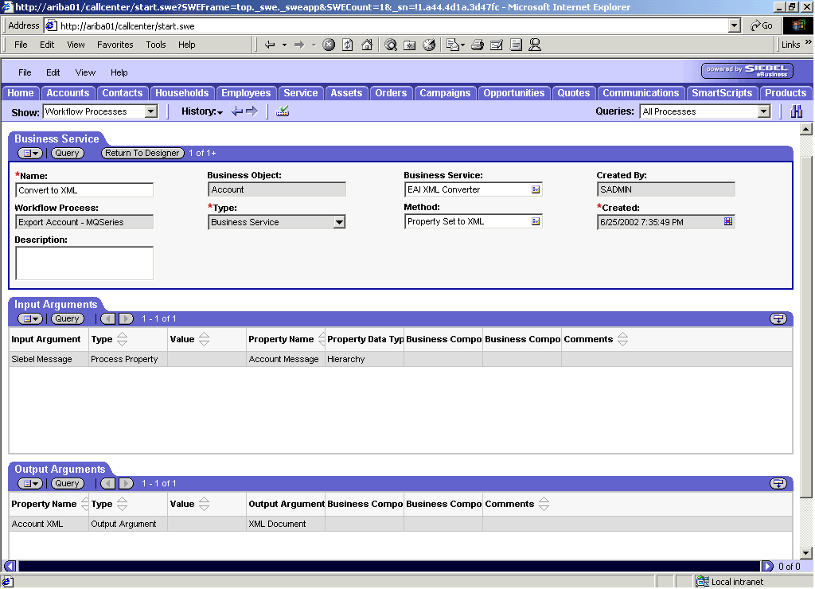Screen dimensions: 815x589
Task: Select the Account XML row cell
Action: pos(49,524)
